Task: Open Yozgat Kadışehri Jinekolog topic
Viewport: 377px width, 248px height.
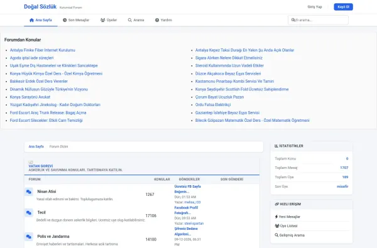Action: coord(55,105)
